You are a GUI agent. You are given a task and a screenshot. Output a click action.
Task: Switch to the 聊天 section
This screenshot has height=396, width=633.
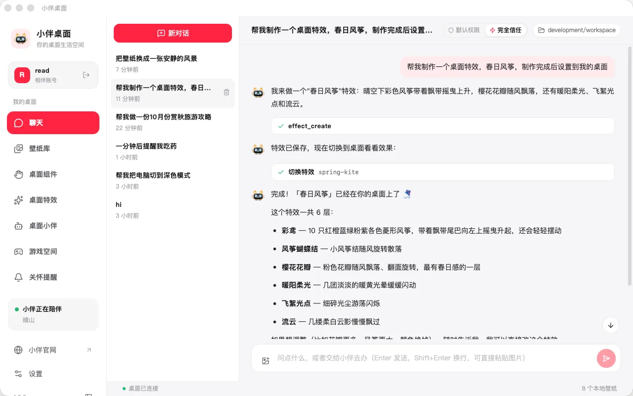(x=53, y=123)
